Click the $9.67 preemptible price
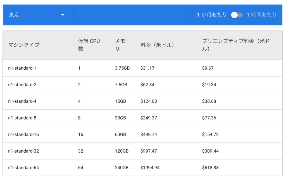Screen dimensions: 286x176 point(208,68)
